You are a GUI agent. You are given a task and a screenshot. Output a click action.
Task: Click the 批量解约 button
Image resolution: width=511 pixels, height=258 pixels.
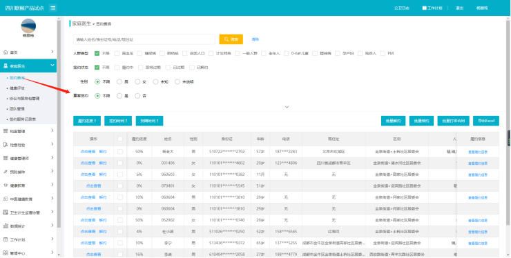click(x=394, y=121)
